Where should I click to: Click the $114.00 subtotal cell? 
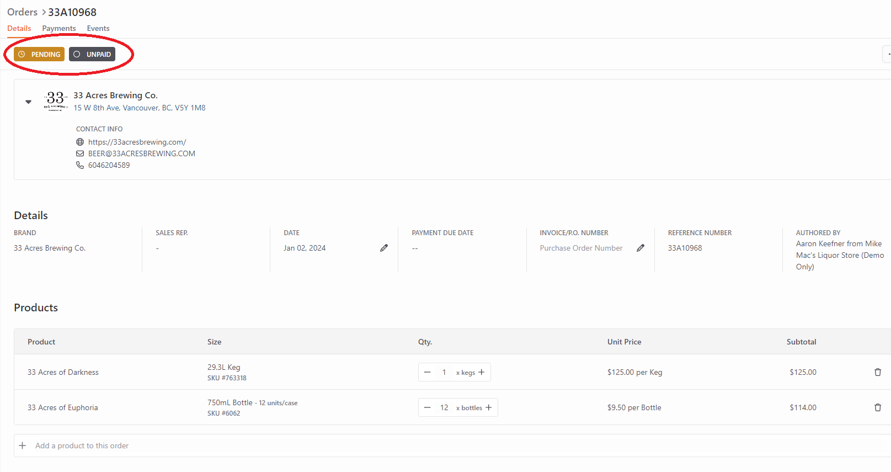pos(803,407)
